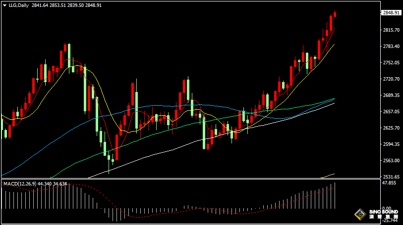
Task: Click the Sino Sound diamond logo icon
Action: tap(358, 215)
